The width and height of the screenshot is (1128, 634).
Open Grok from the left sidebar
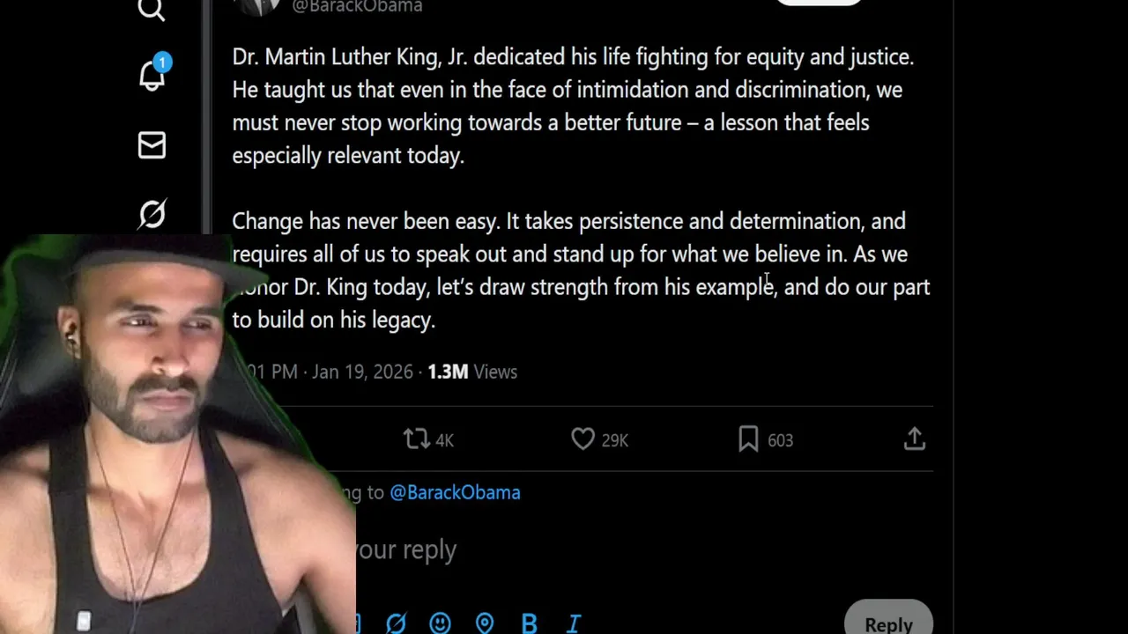[x=152, y=214]
